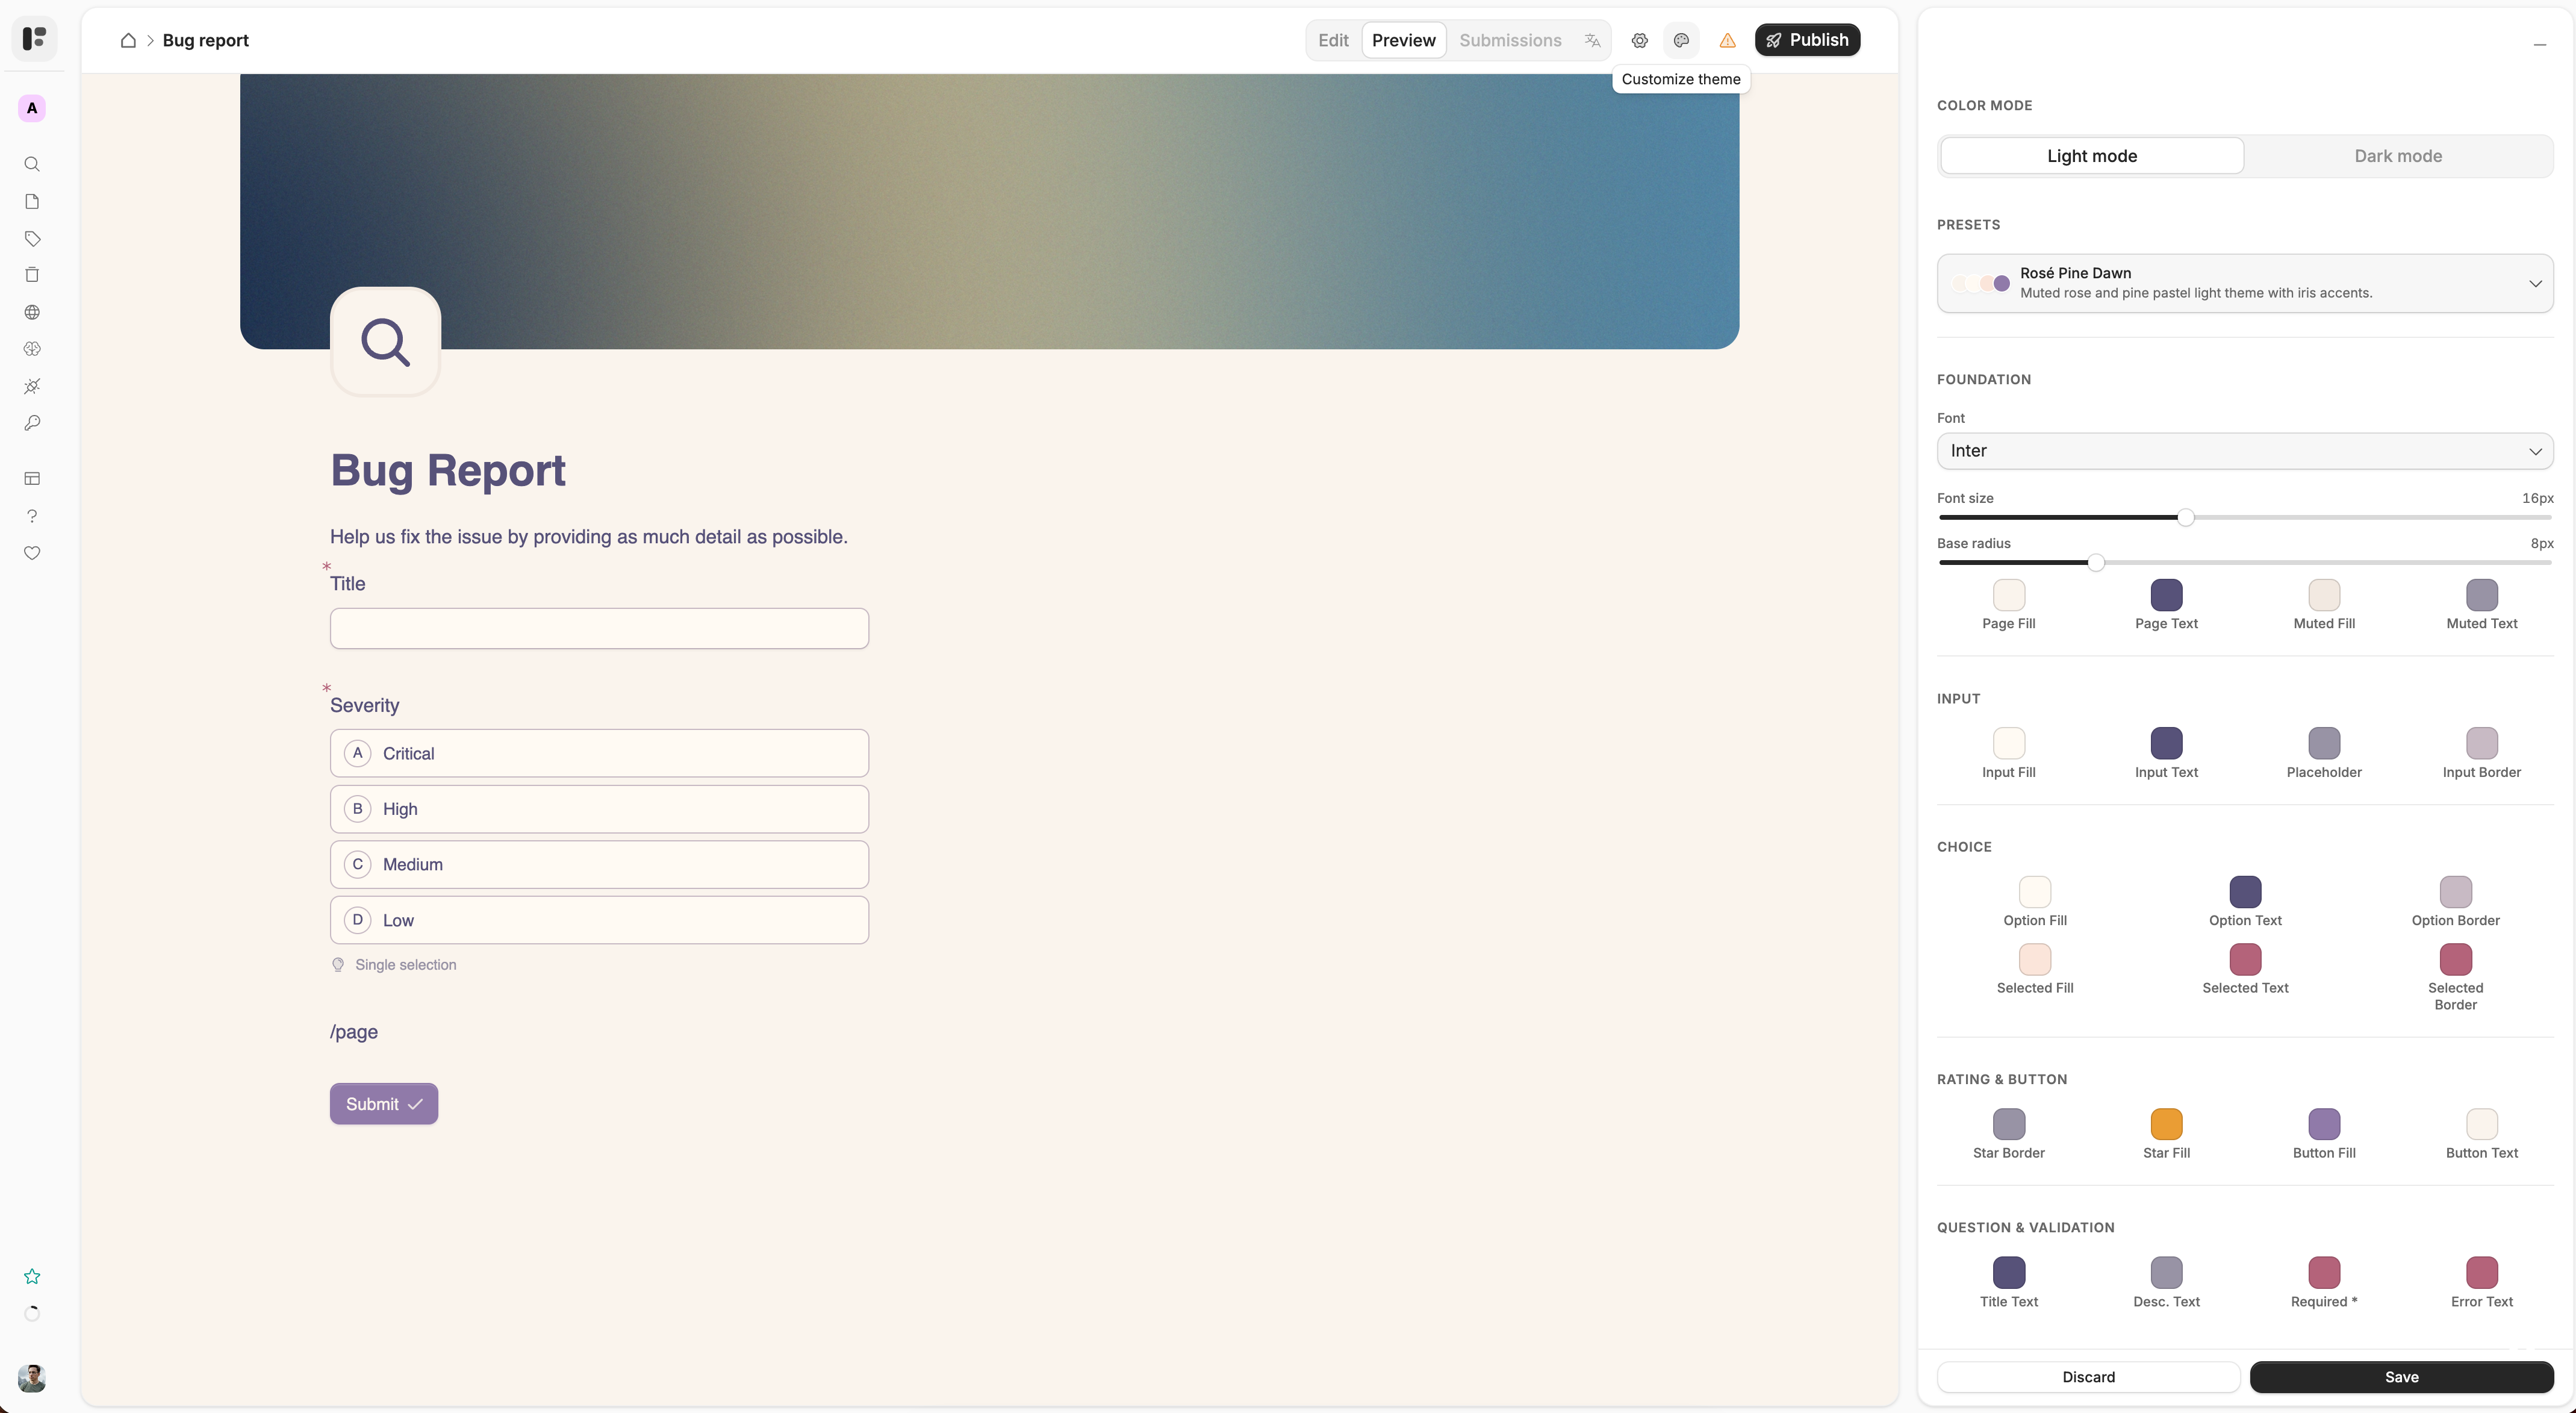Select the Medium severity option

tap(599, 864)
